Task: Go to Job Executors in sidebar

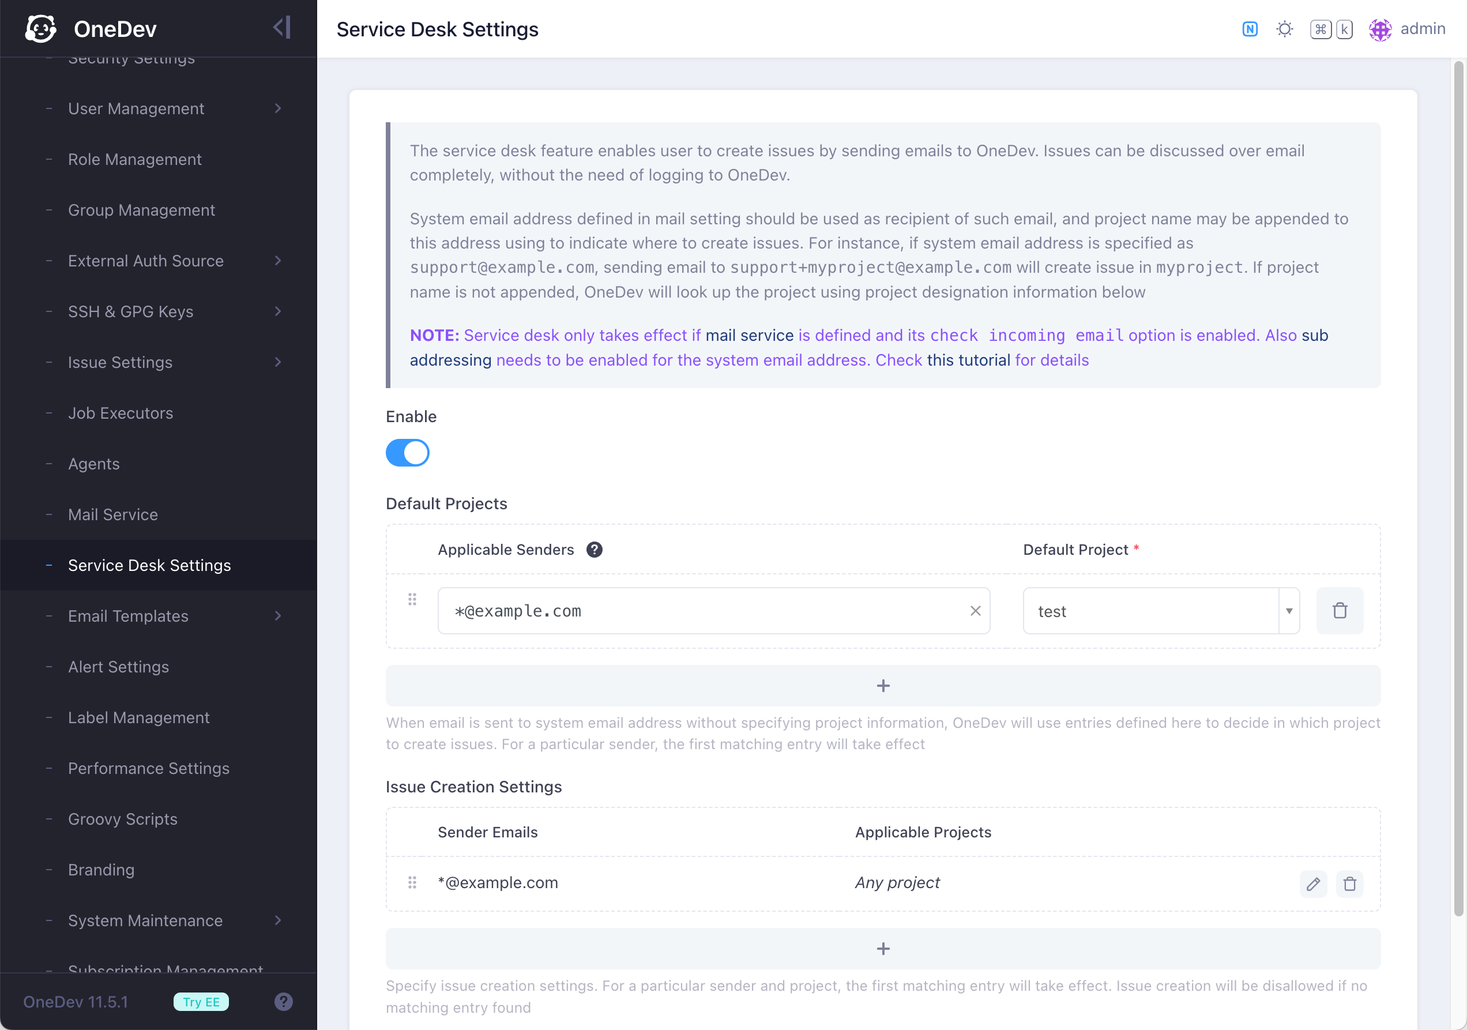Action: point(120,413)
